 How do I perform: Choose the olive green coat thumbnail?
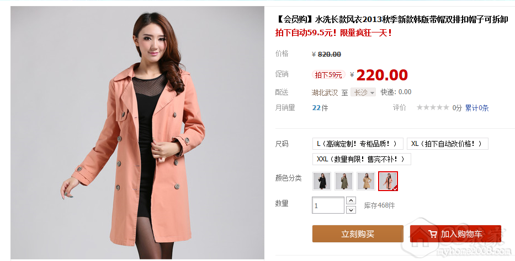(x=344, y=181)
